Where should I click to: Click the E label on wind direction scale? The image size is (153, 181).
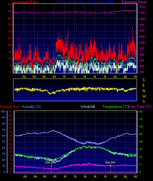(x=143, y=85)
